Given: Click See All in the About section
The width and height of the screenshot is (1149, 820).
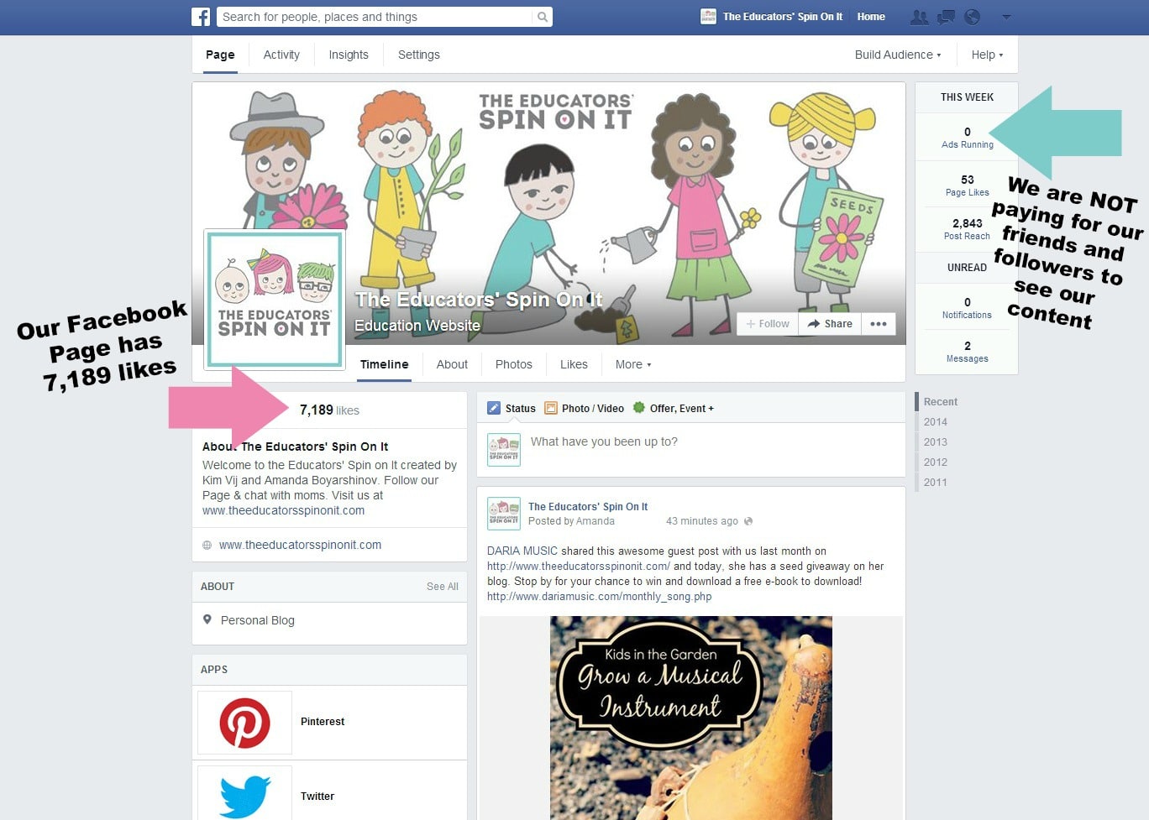Looking at the screenshot, I should [443, 587].
